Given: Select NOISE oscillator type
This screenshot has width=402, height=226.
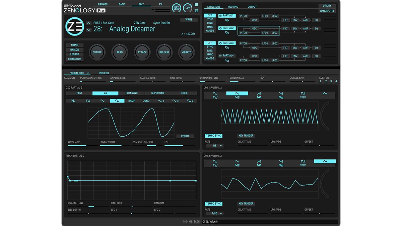Looking at the screenshot, I should pos(184,93).
